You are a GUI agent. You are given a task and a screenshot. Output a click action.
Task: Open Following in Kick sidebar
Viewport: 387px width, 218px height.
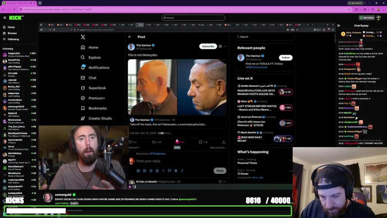click(11, 39)
